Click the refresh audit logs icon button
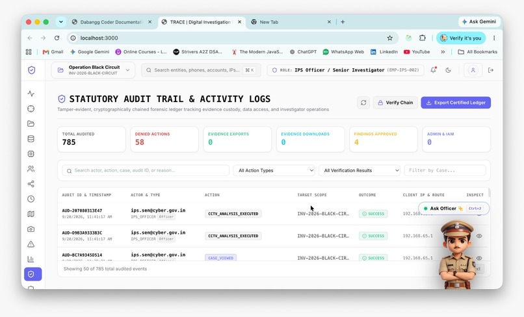The width and height of the screenshot is (524, 317). pyautogui.click(x=363, y=103)
